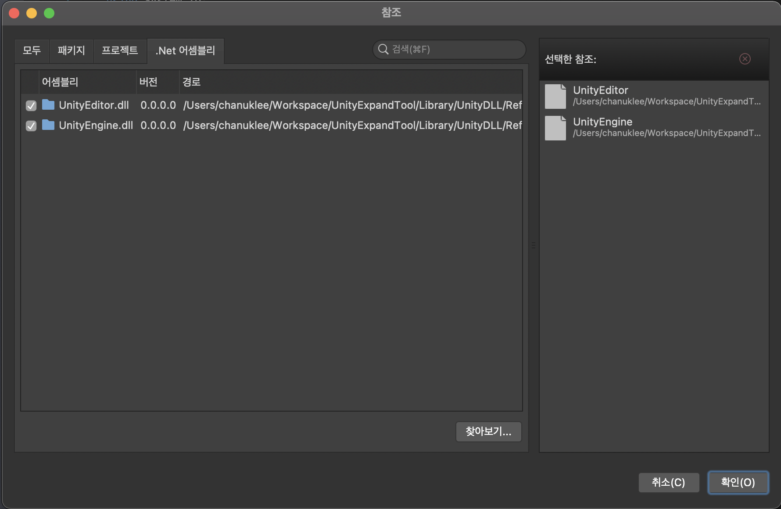
Task: Sort by the 어셈블리 column header
Action: (x=88, y=82)
